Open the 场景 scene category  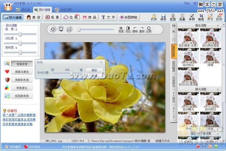tap(52, 17)
